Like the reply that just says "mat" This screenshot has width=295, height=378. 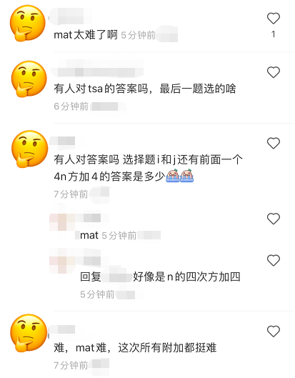coord(274,219)
